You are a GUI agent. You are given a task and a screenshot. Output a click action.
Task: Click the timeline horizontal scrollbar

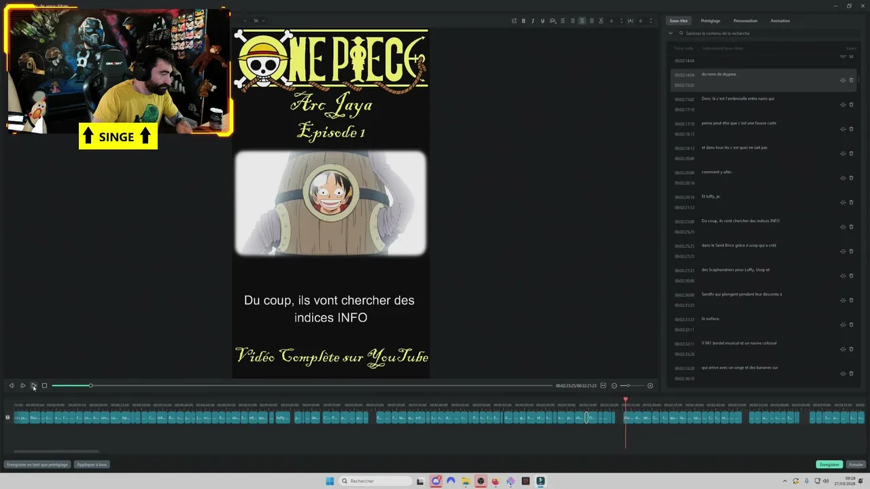(56, 451)
